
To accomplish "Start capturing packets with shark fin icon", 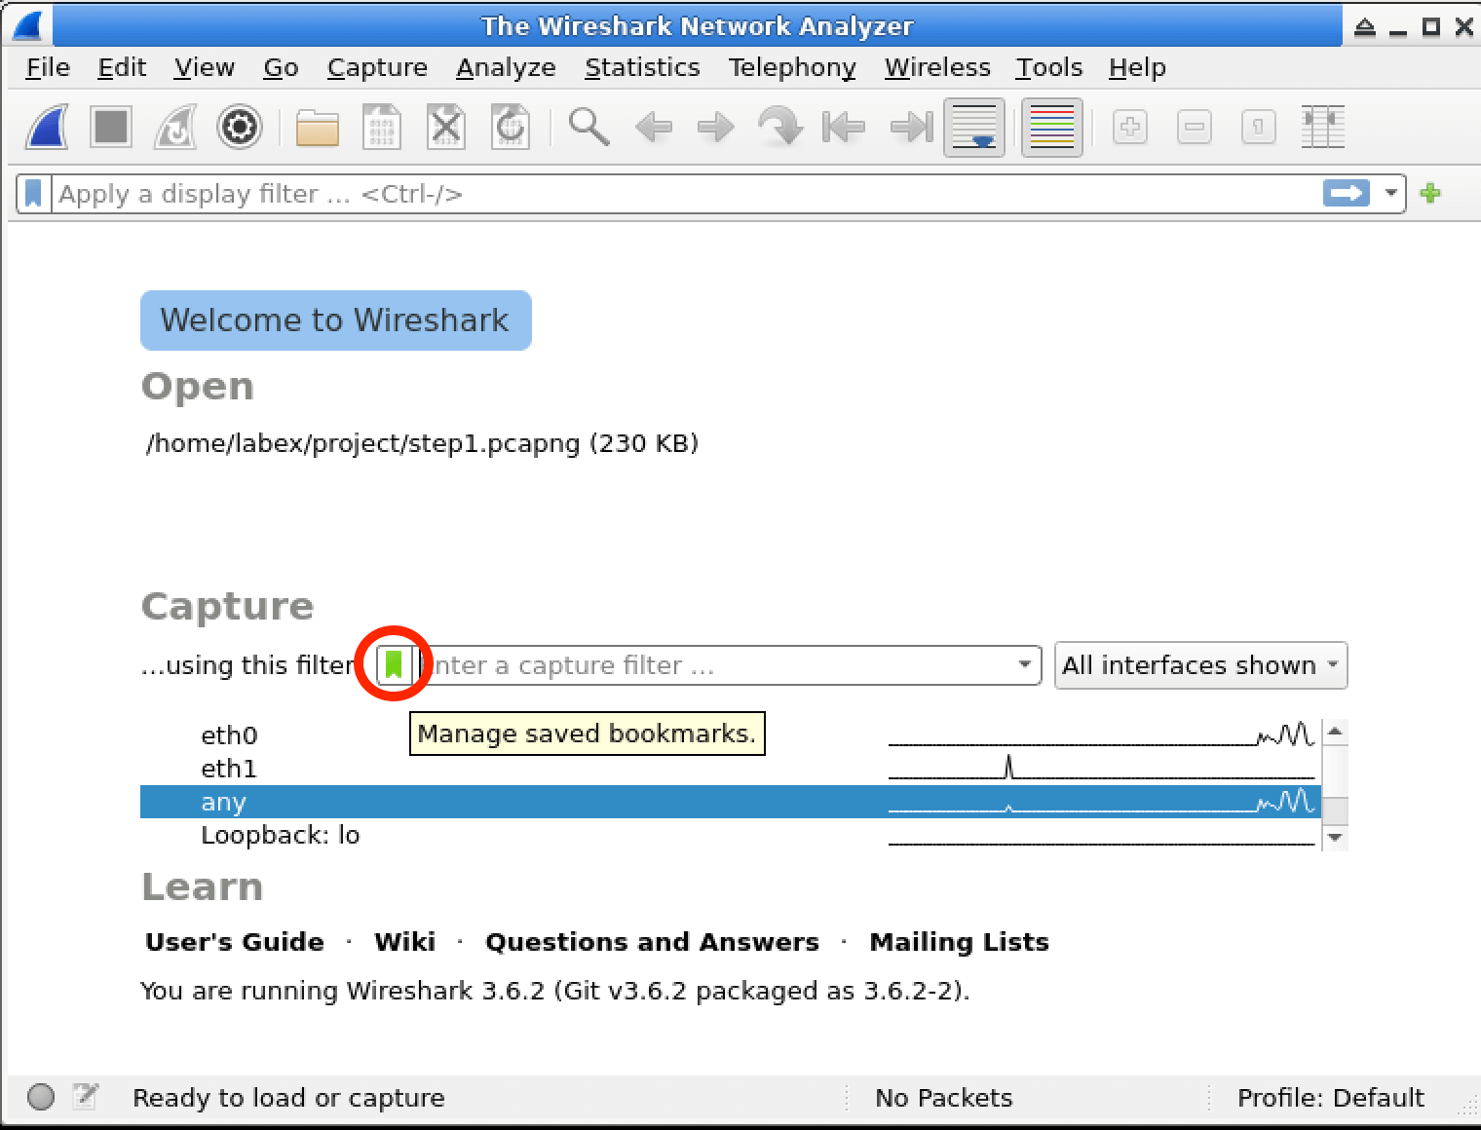I will tap(46, 127).
